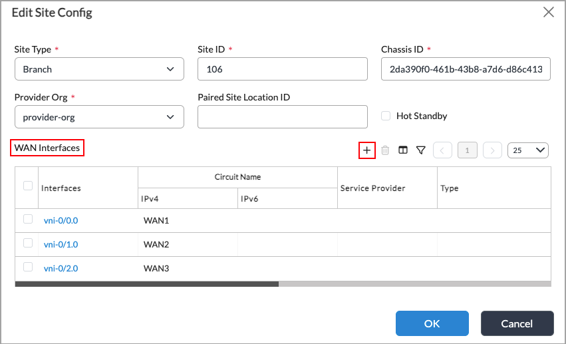Click the Cancel button
566x344 pixels.
click(517, 323)
